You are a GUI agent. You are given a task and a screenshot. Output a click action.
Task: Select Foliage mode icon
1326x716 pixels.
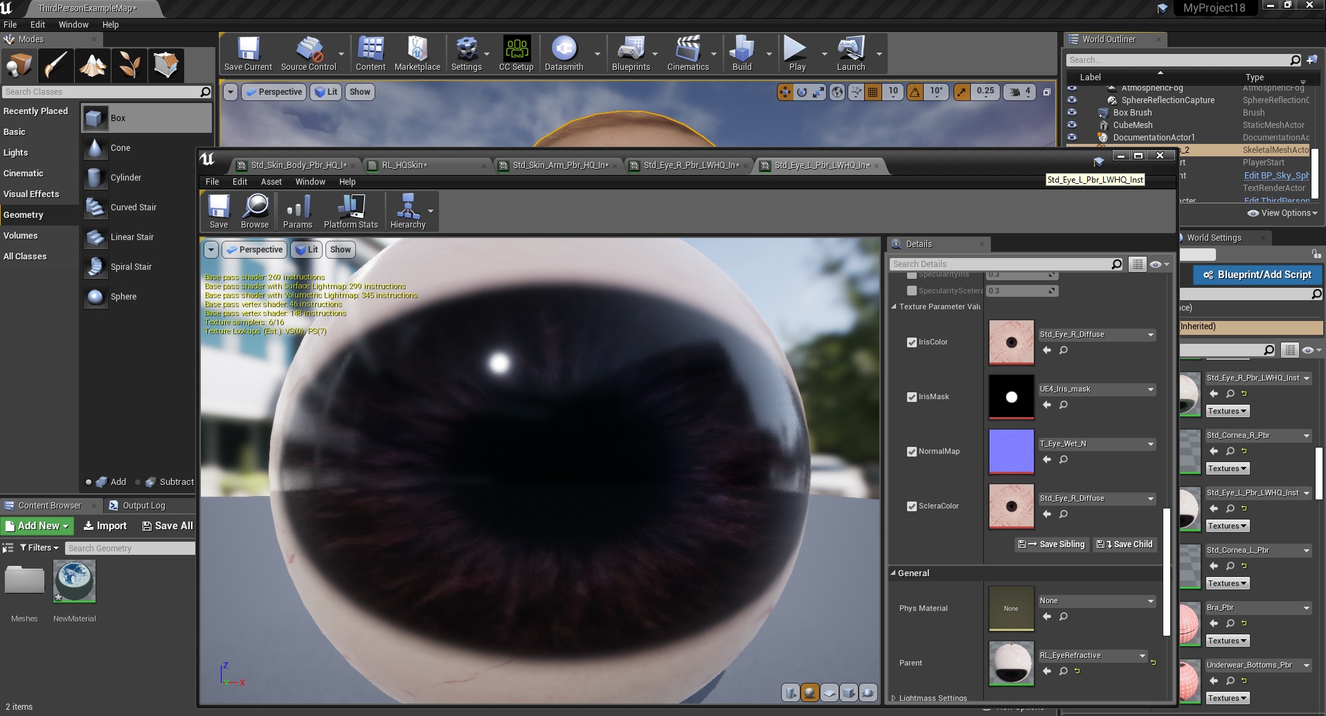pos(129,66)
